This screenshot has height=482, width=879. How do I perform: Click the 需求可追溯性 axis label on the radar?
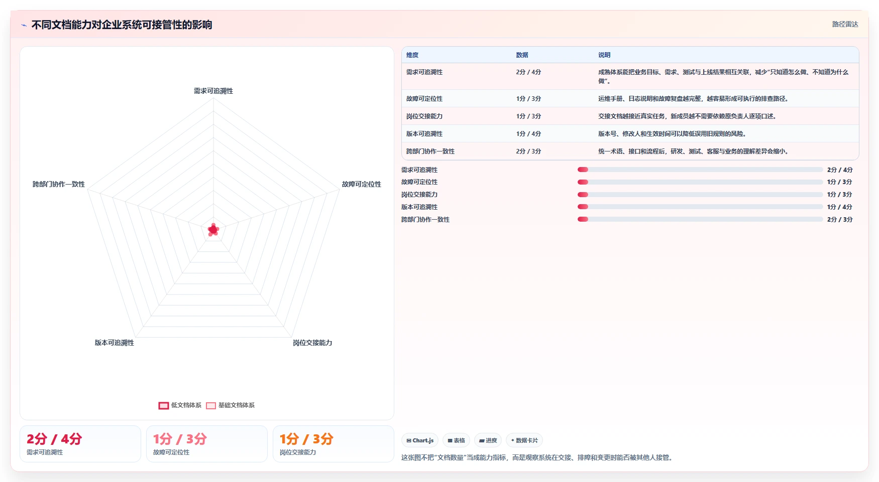point(213,91)
